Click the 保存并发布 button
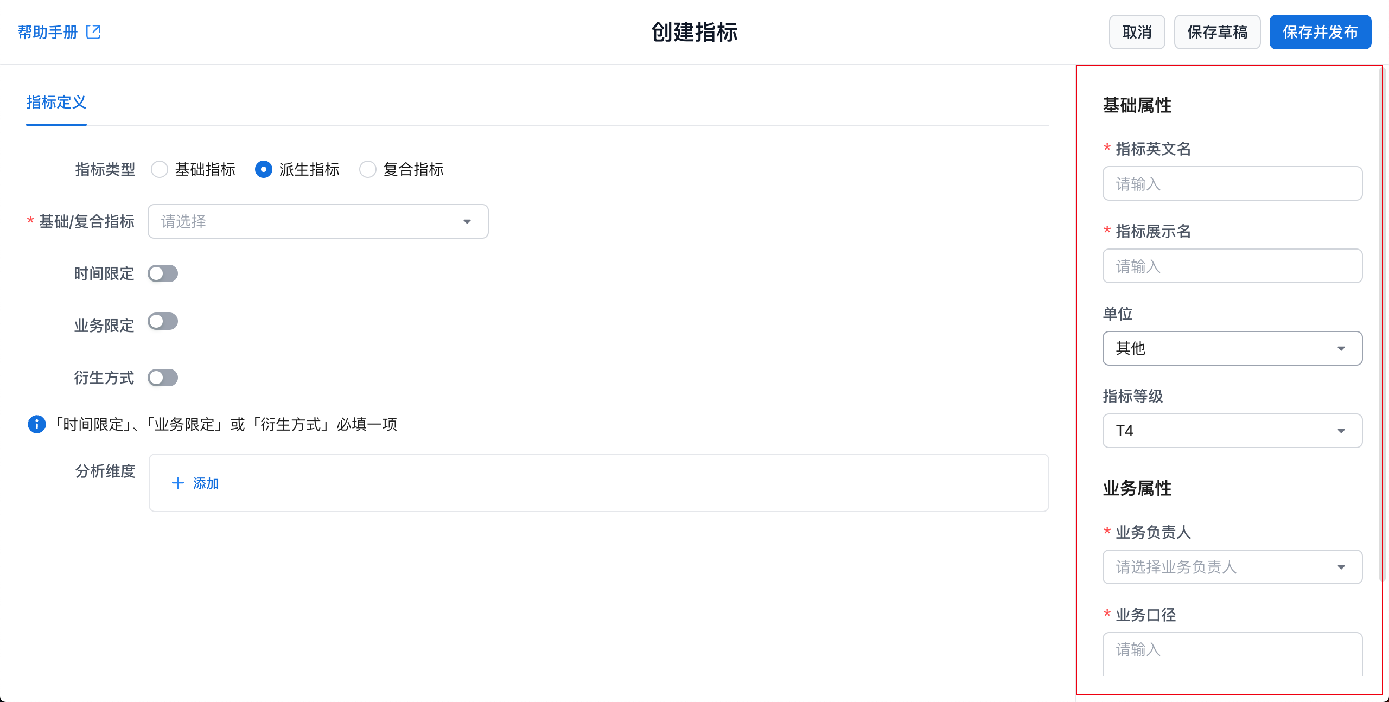 (x=1320, y=32)
